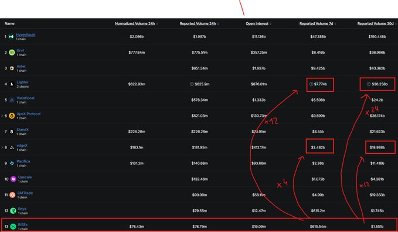The height and width of the screenshot is (232, 398).
Task: Open the Hyperliquid protocol link
Action: pyautogui.click(x=26, y=35)
